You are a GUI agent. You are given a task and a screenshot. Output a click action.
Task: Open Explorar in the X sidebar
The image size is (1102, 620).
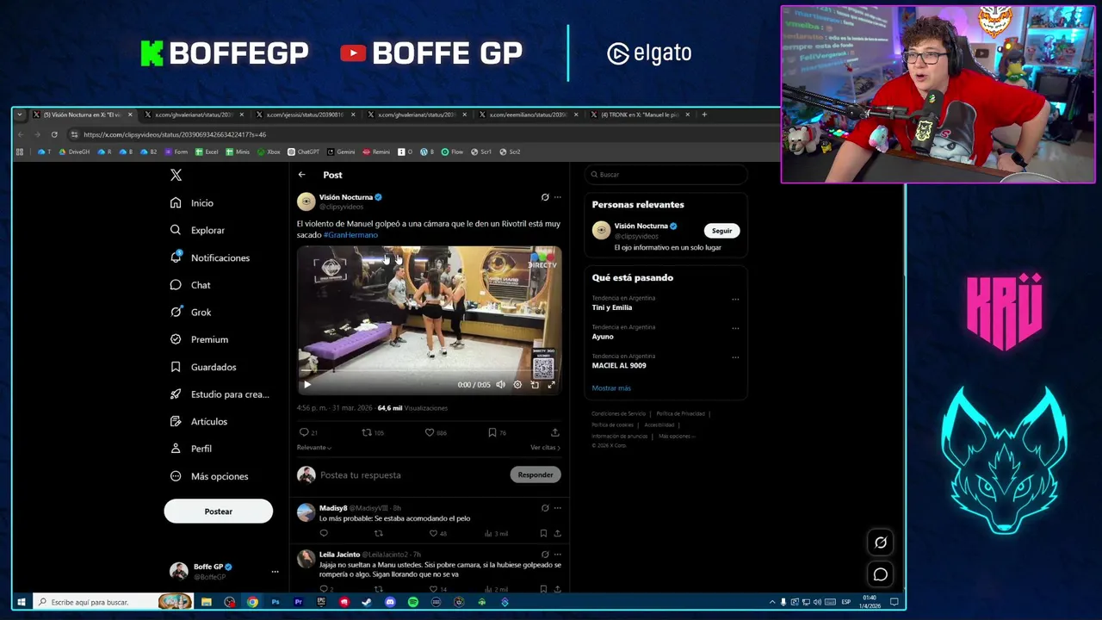(197, 230)
